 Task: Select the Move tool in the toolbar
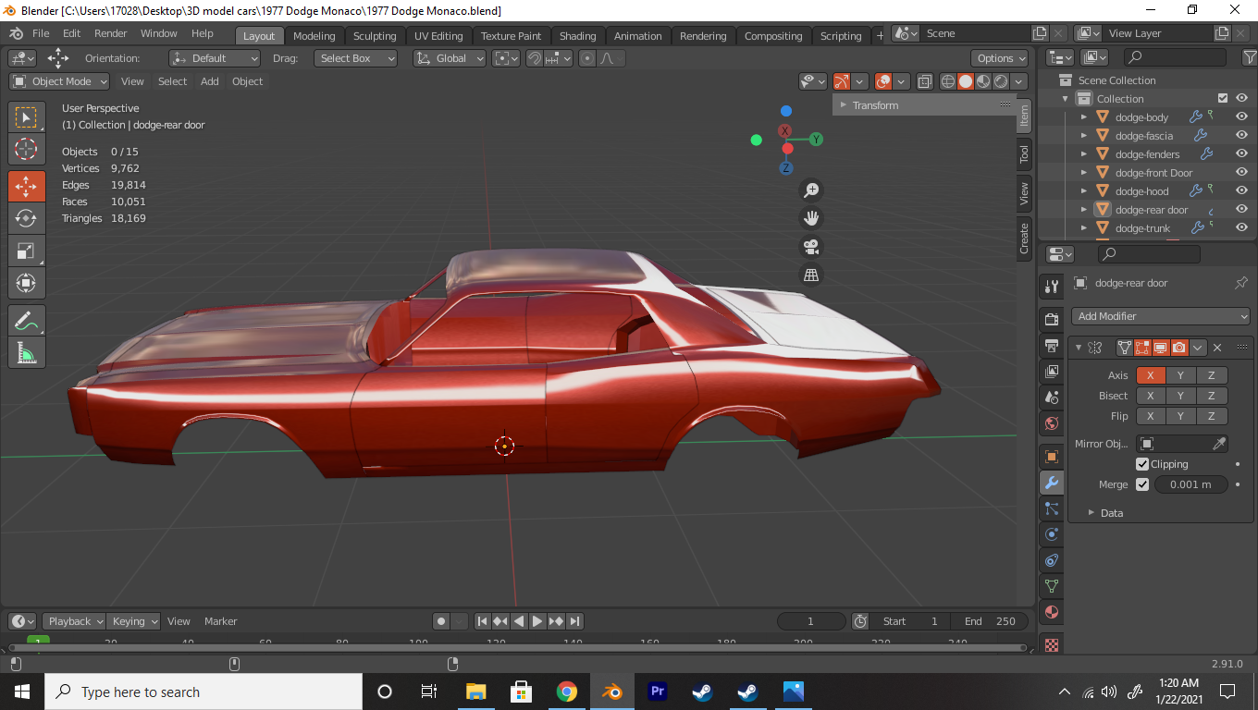coord(26,186)
